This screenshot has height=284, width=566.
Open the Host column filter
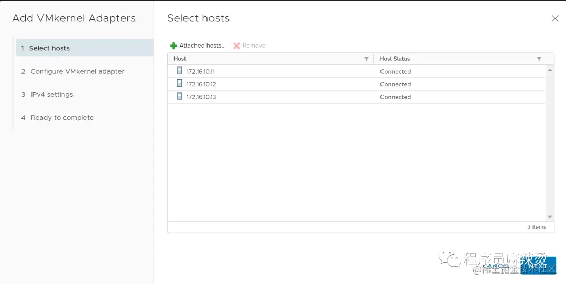366,59
